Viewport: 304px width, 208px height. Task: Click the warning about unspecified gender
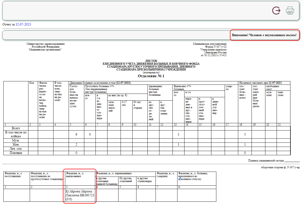[x=265, y=35]
